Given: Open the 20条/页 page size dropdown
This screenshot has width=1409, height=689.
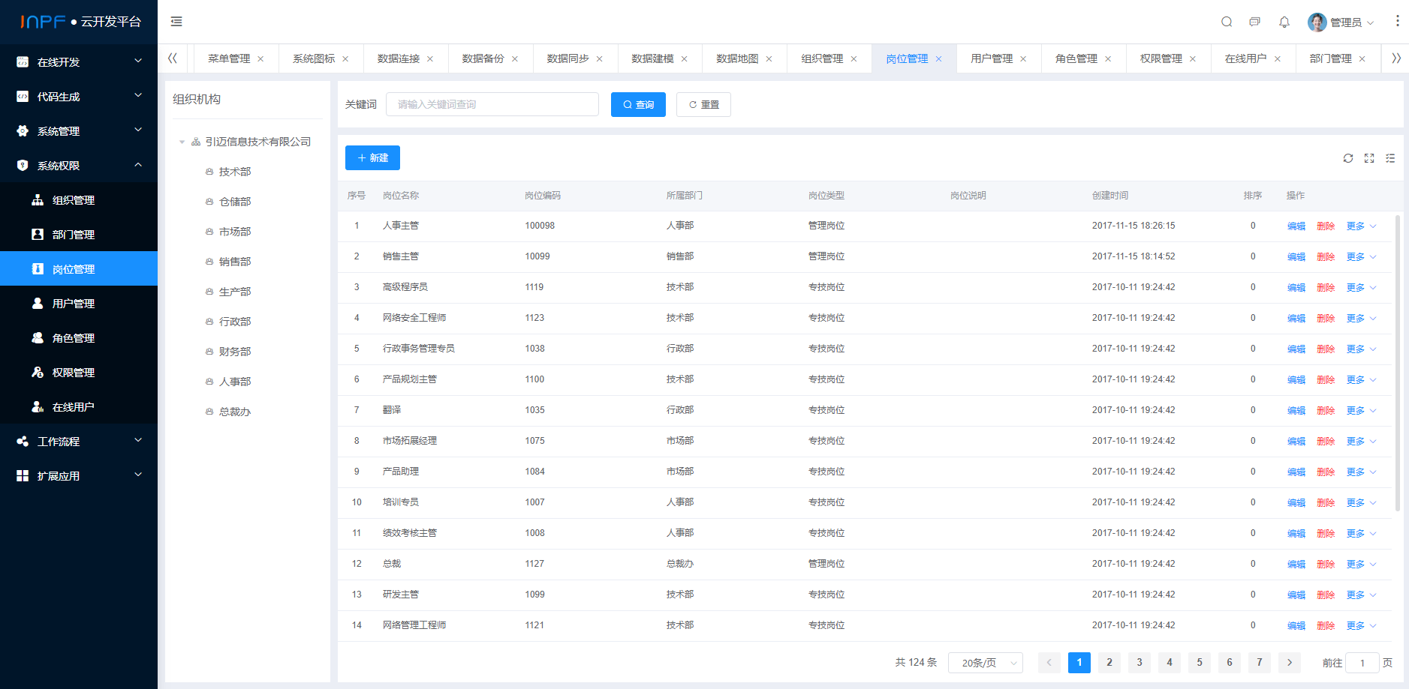Looking at the screenshot, I should pos(986,663).
